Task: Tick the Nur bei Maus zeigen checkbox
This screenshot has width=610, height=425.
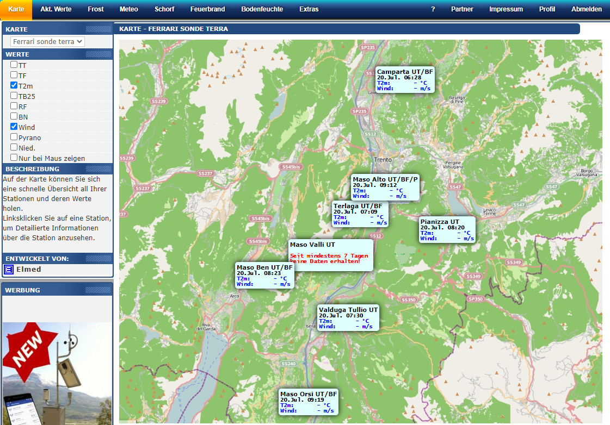Action: click(14, 158)
